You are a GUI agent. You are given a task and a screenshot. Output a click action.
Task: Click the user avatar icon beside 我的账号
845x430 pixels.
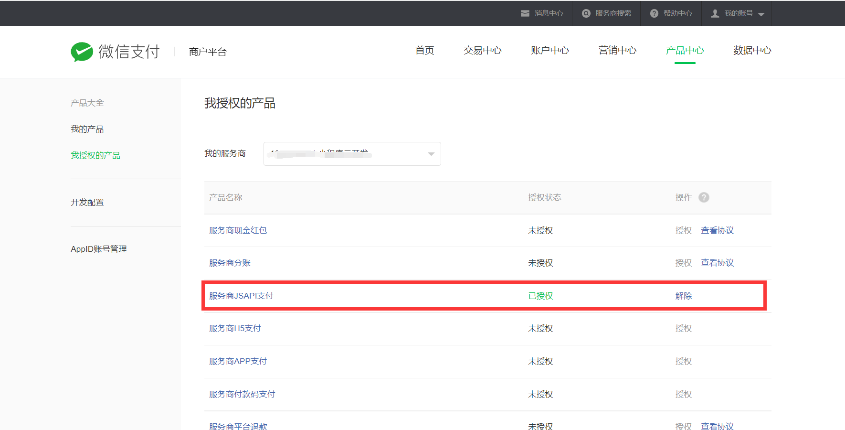715,13
